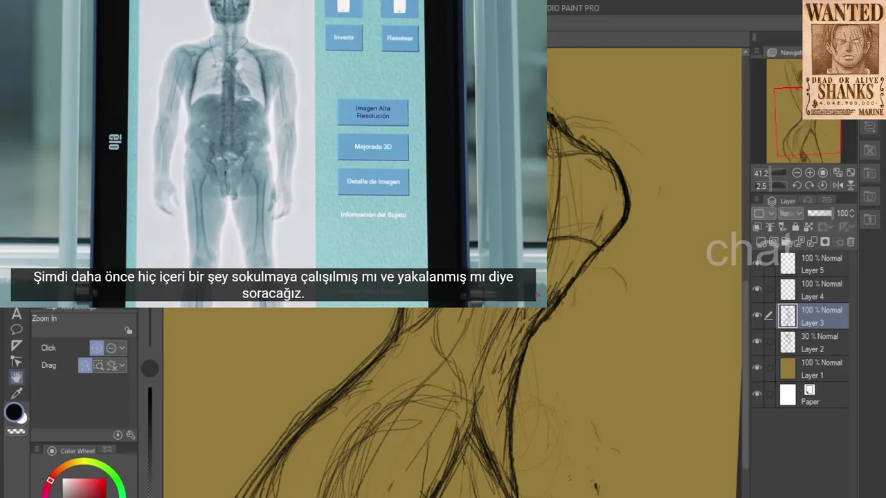Click 'Invertir' button in video
This screenshot has width=886, height=498.
pyautogui.click(x=344, y=37)
